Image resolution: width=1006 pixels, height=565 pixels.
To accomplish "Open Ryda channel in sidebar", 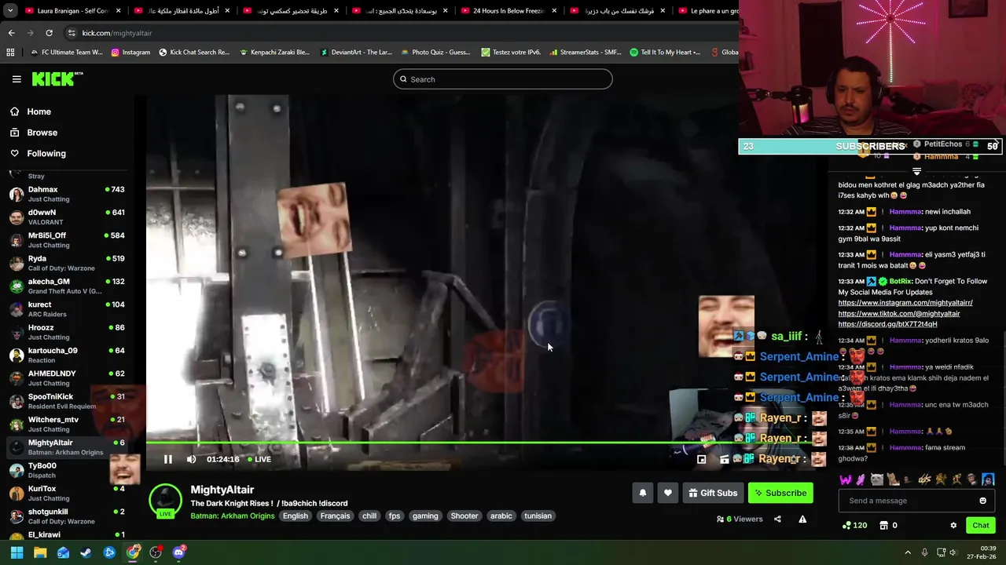I will pyautogui.click(x=67, y=263).
